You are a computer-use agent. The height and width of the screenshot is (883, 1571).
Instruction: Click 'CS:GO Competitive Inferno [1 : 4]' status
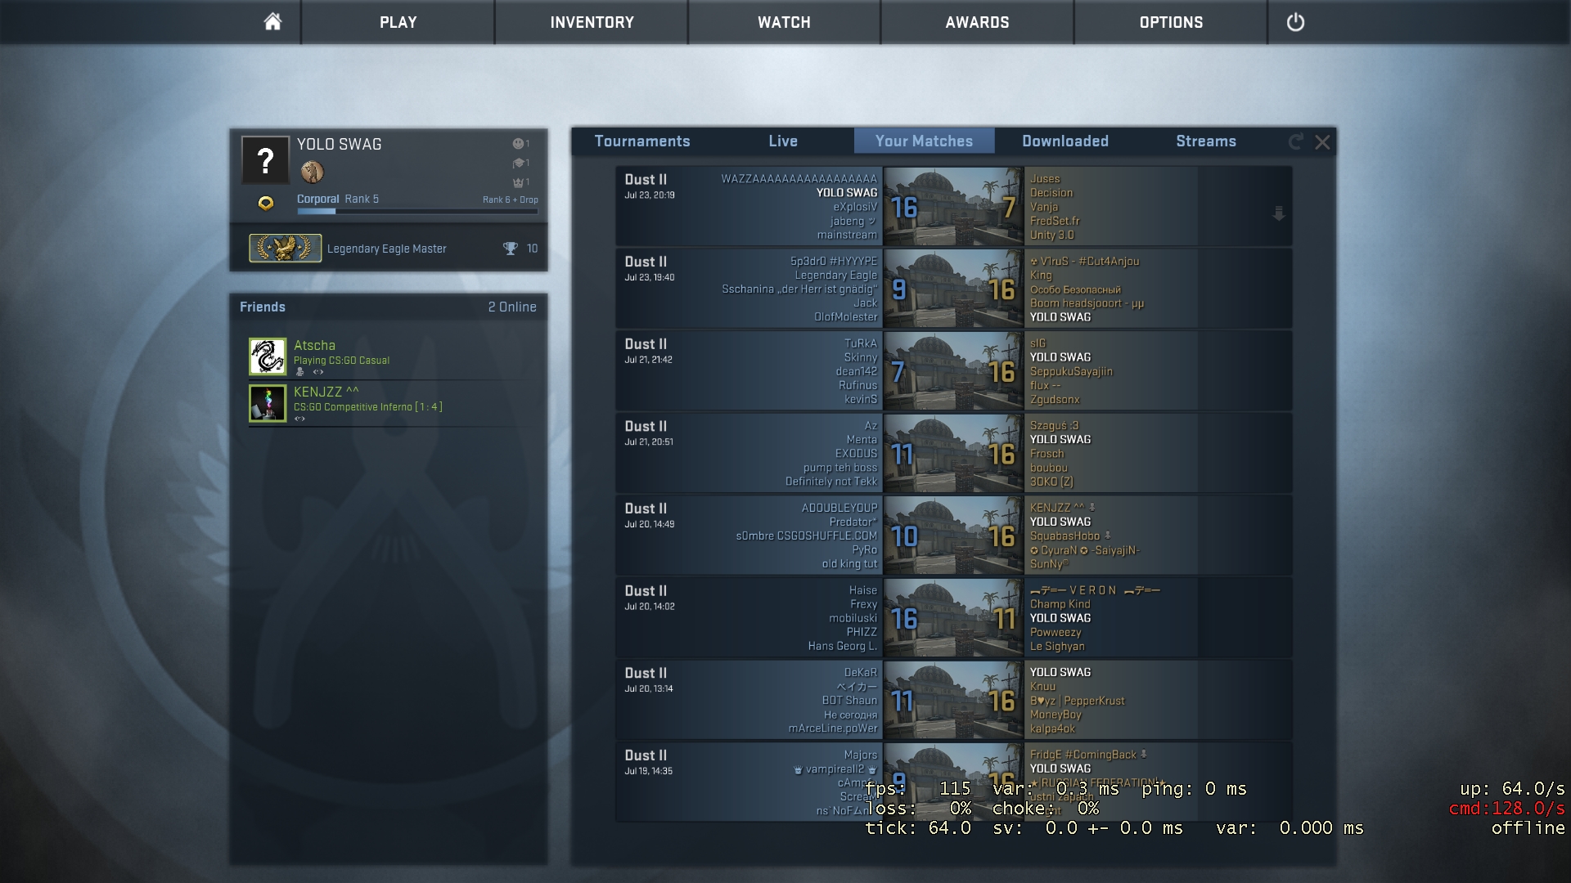point(367,407)
